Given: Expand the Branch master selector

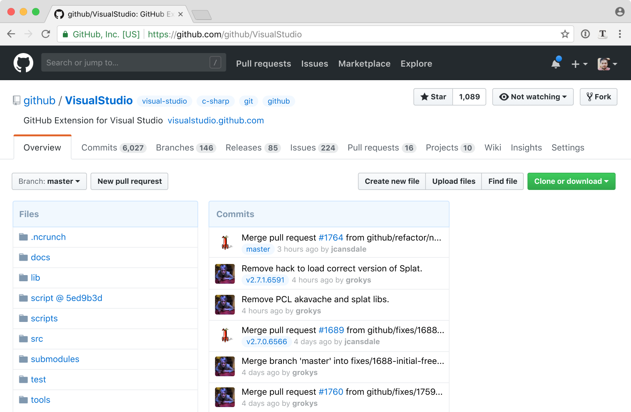Looking at the screenshot, I should coord(49,181).
